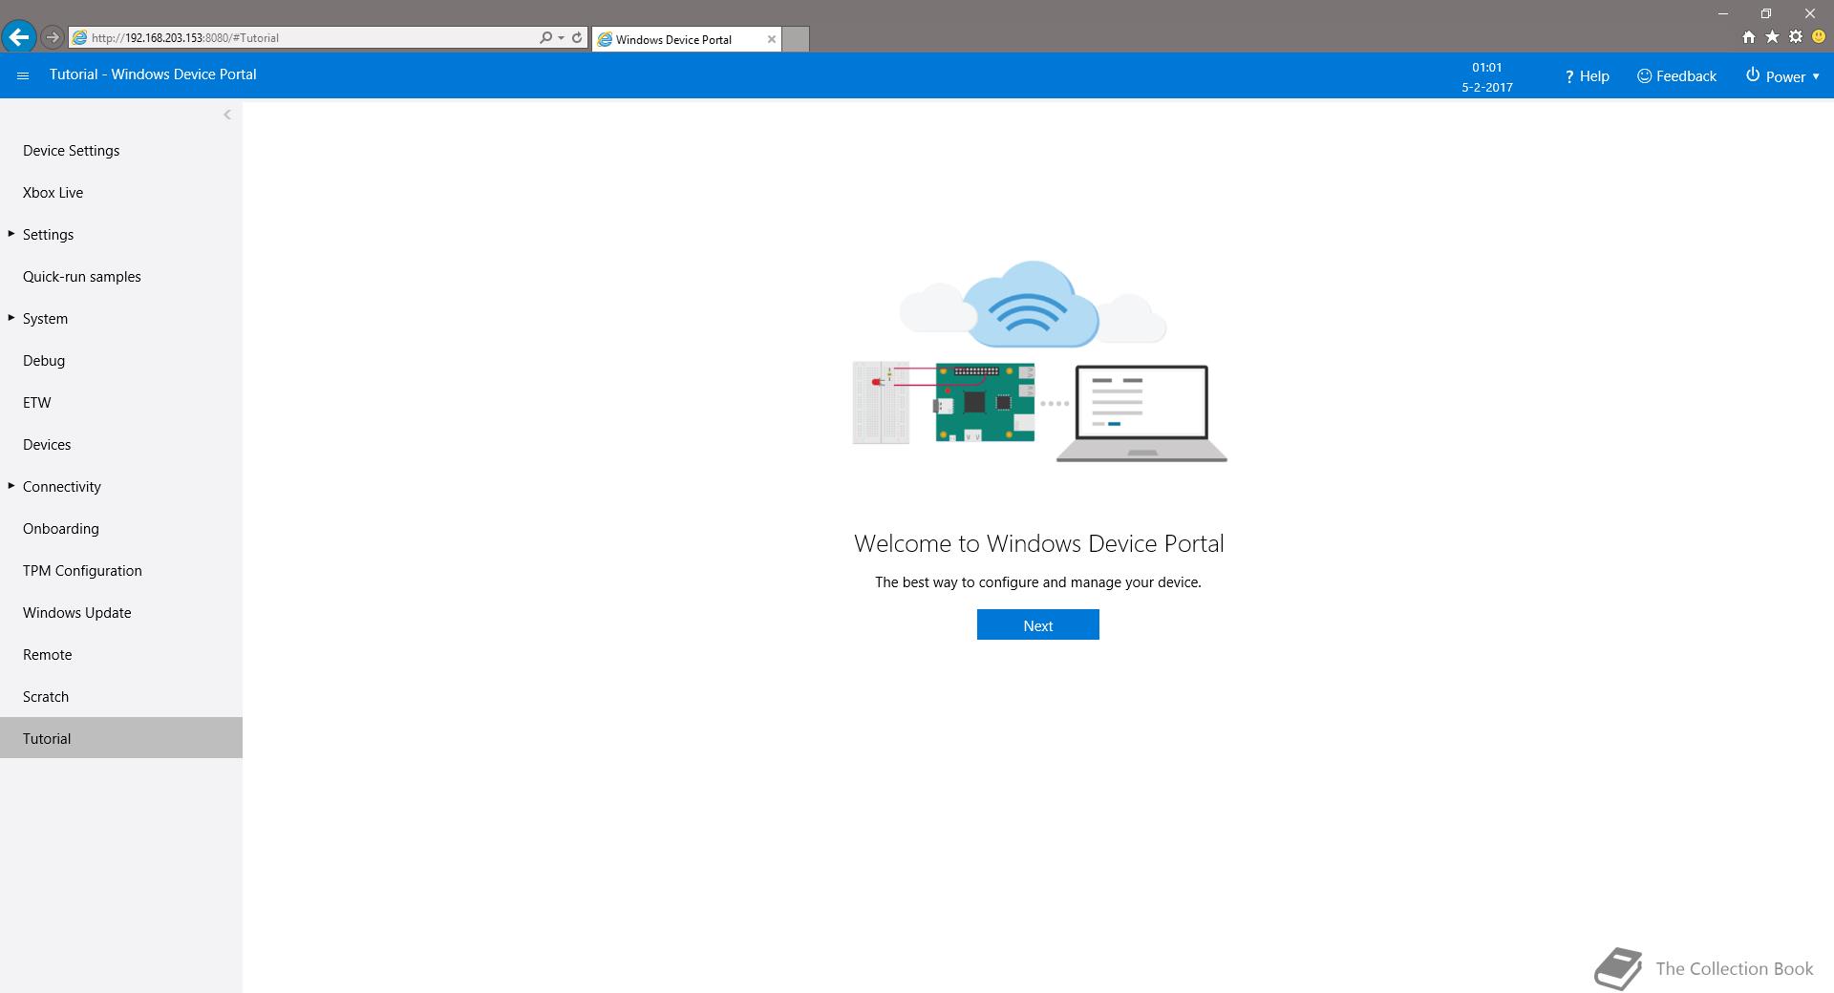
Task: Open the ETW page
Action: [121, 403]
